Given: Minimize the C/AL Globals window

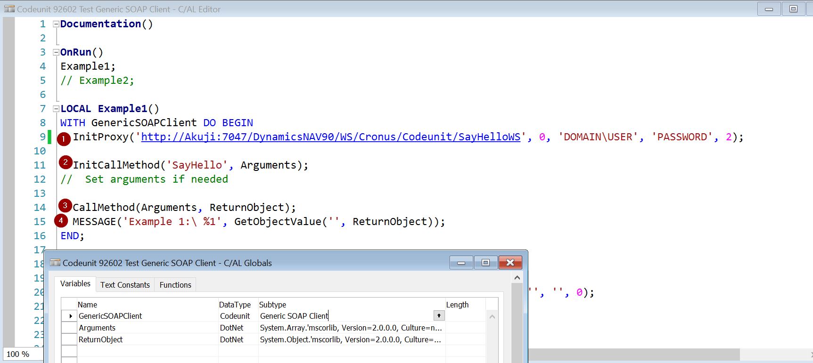Looking at the screenshot, I should [x=461, y=263].
